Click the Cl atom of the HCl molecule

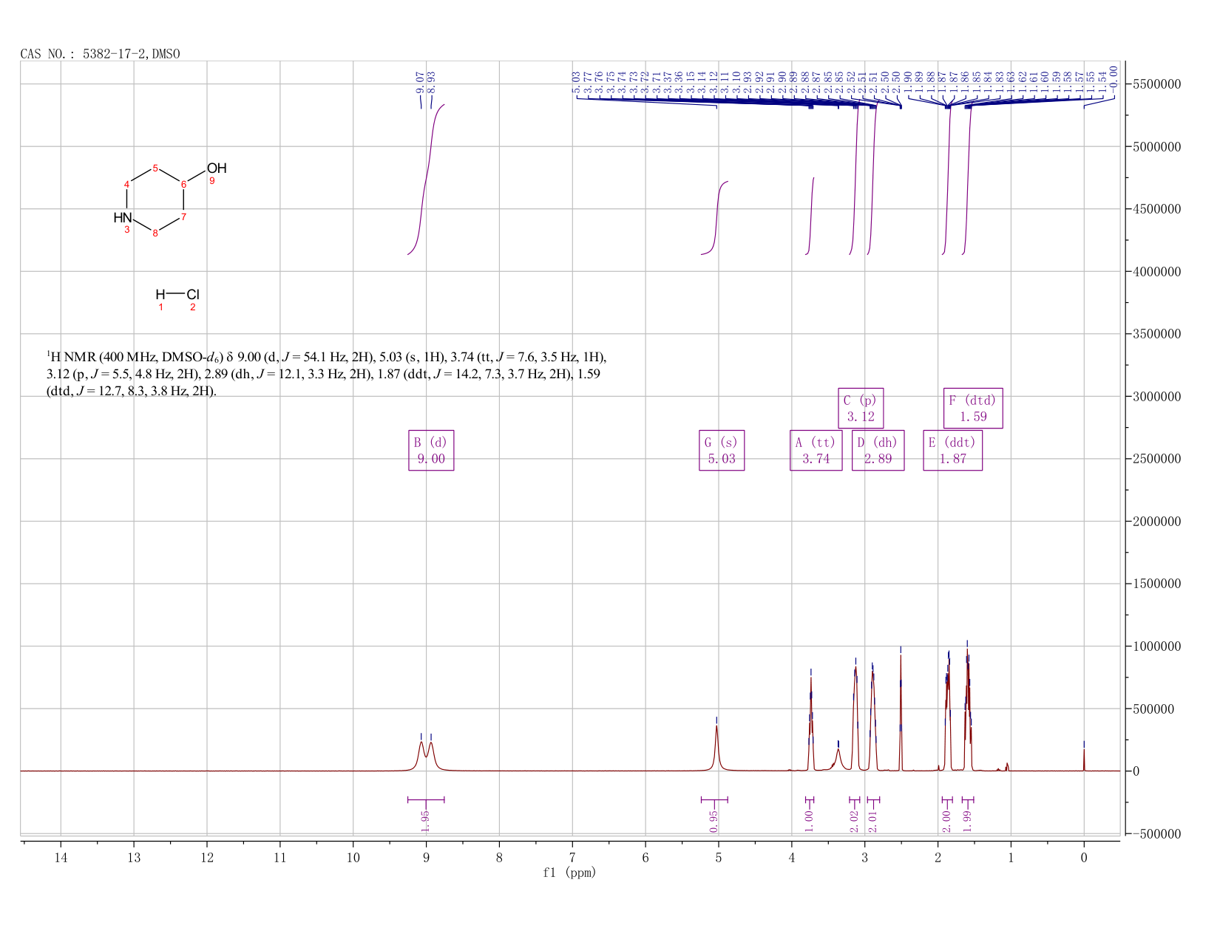coord(192,294)
